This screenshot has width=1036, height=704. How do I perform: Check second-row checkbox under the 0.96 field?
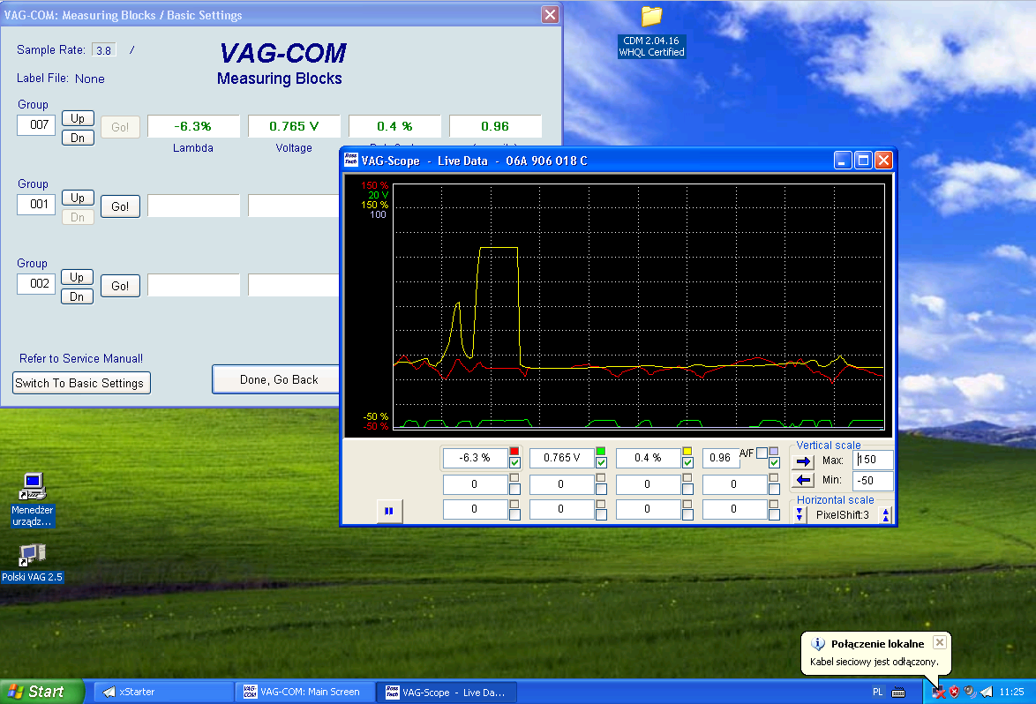775,490
